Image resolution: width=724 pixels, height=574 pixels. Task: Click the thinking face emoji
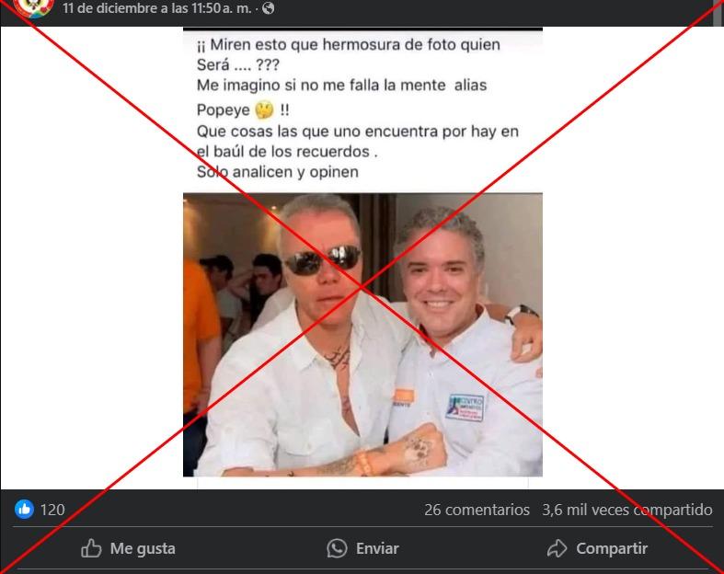(x=265, y=109)
